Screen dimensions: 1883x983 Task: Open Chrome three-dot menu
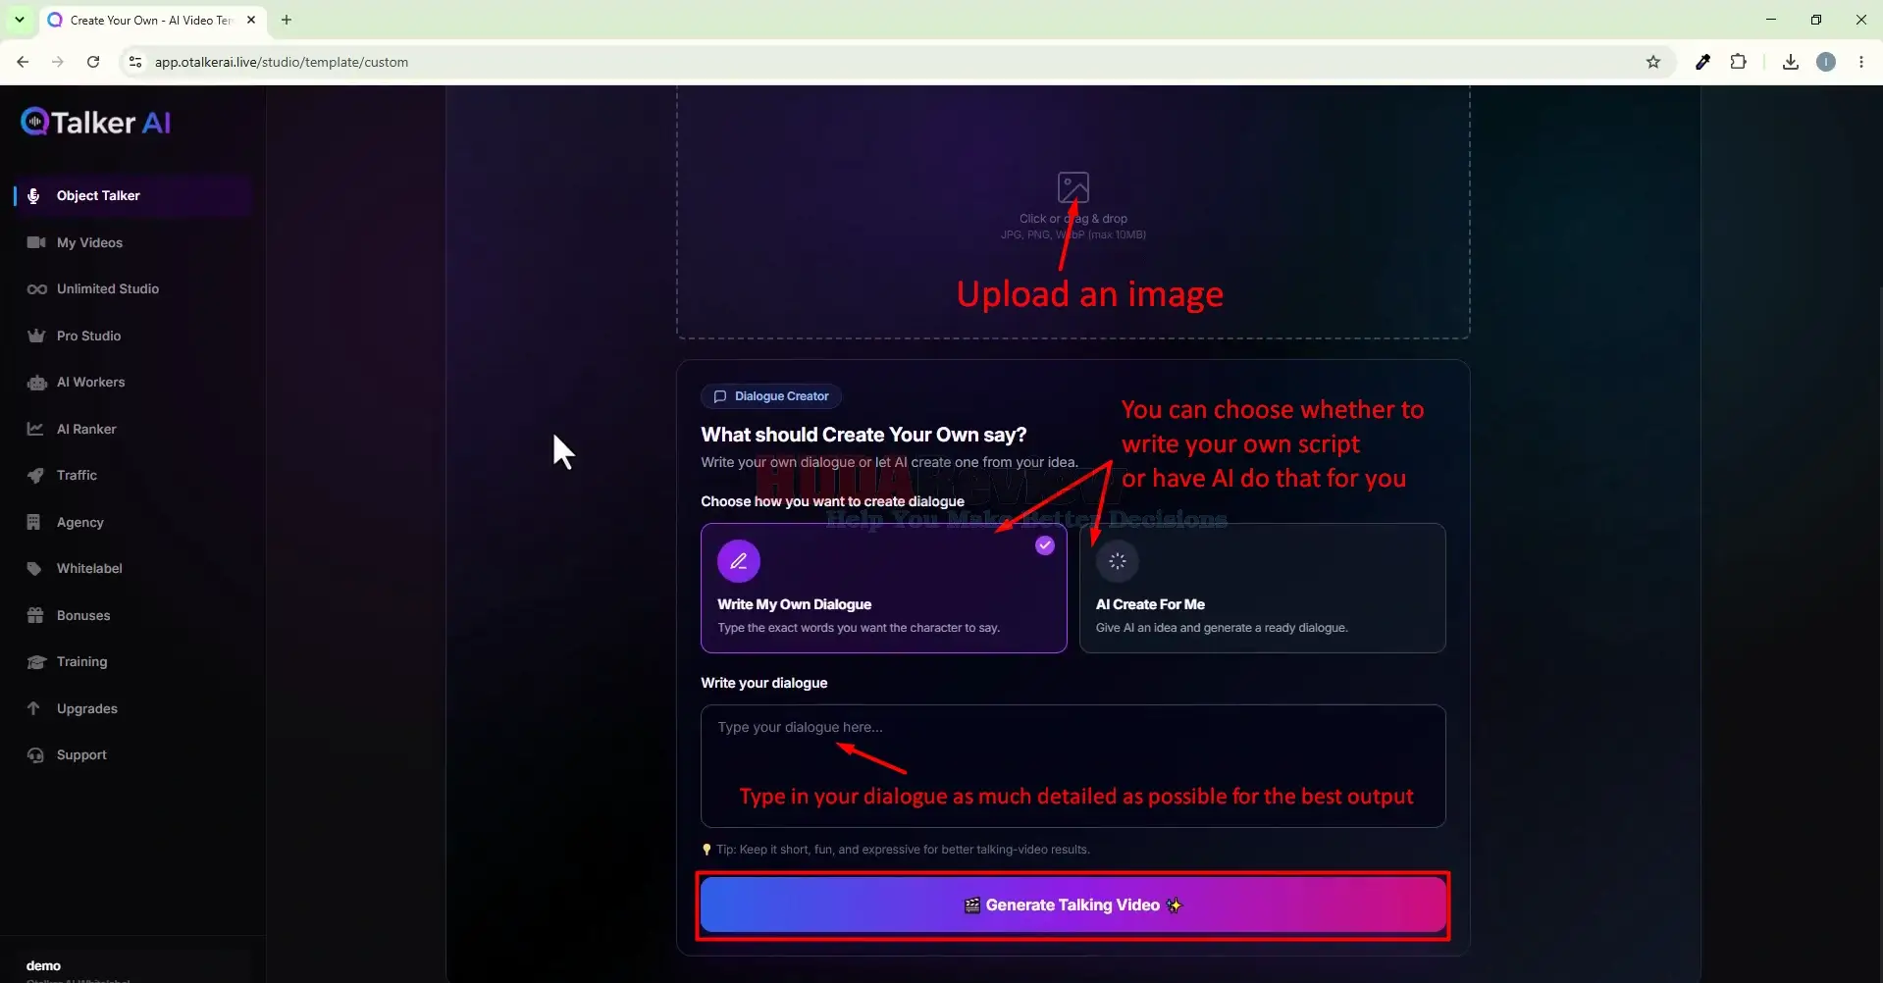(x=1861, y=62)
